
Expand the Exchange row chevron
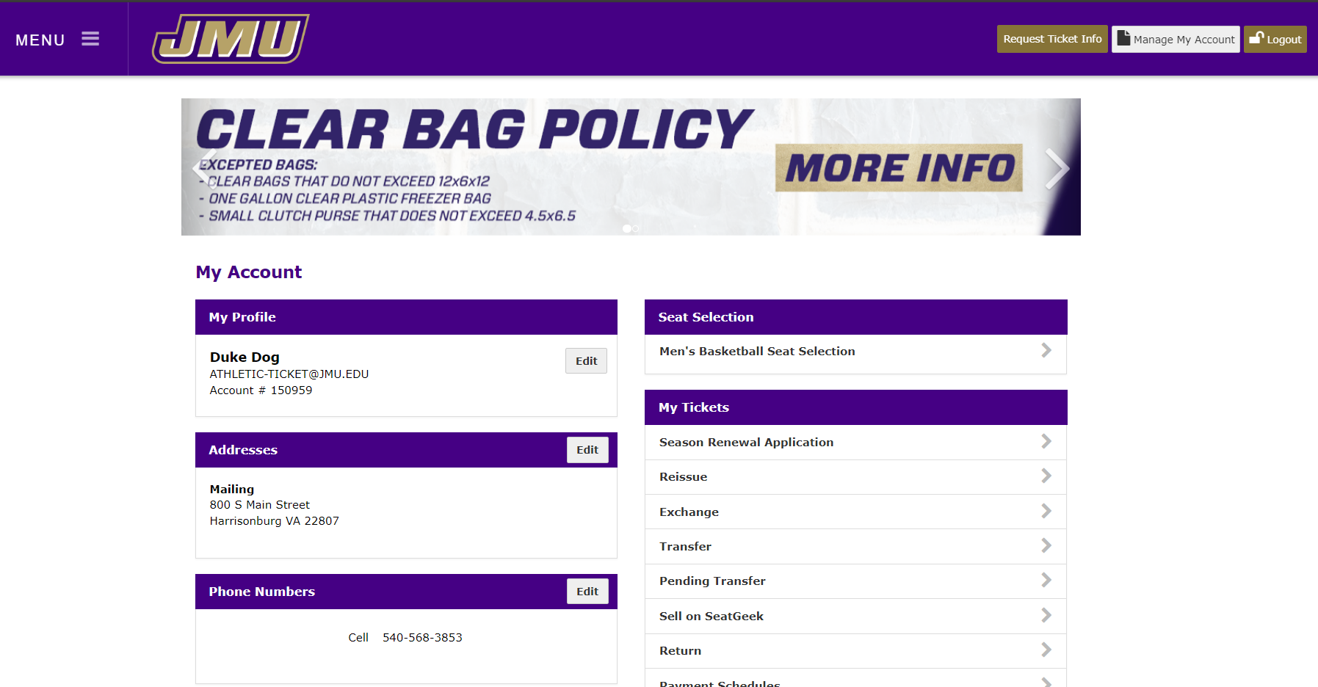click(1046, 512)
